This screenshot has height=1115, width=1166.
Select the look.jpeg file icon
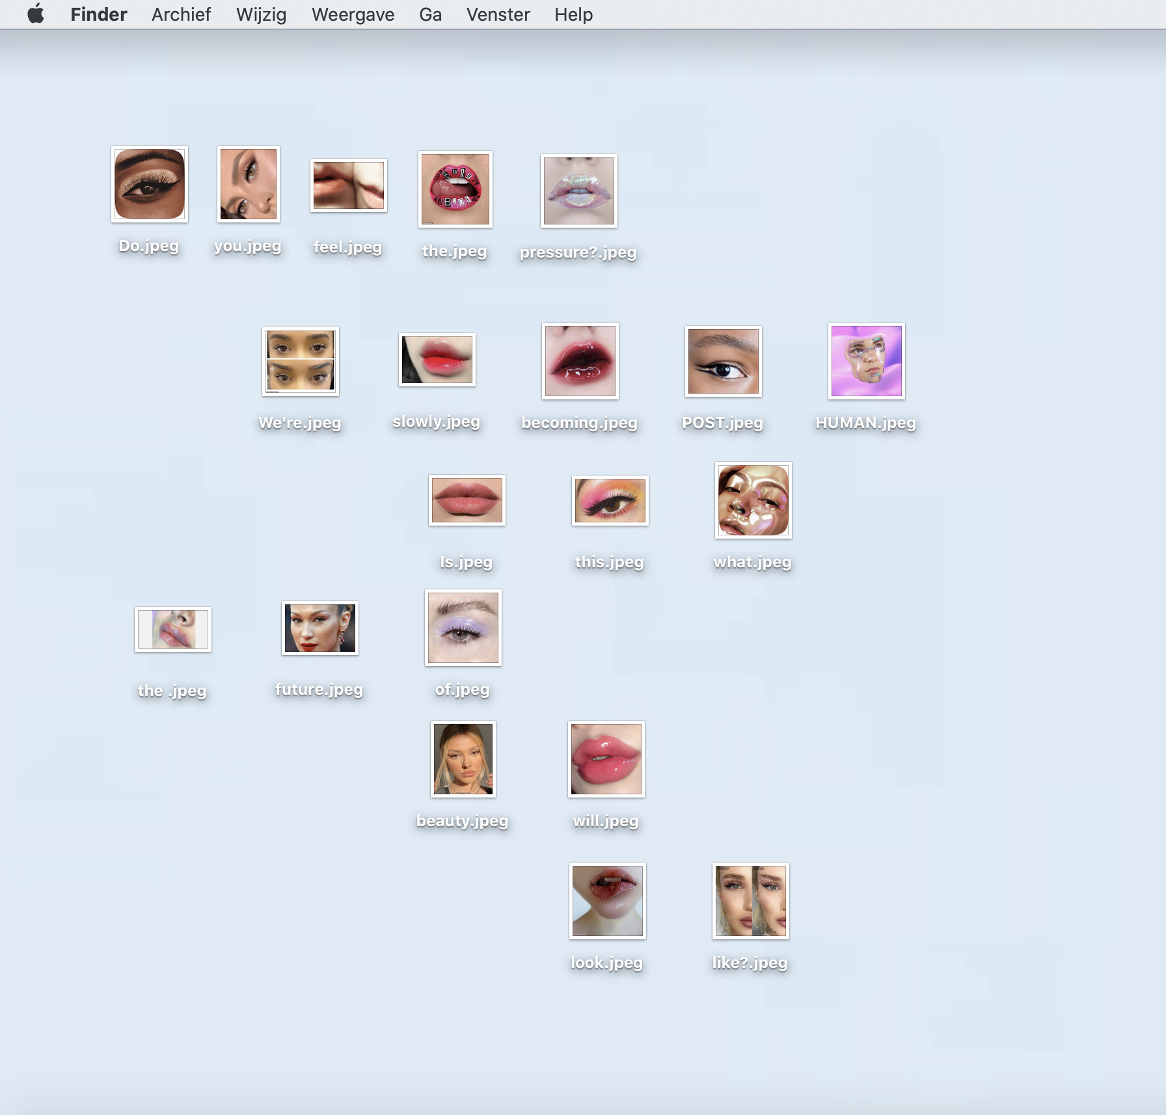[608, 901]
